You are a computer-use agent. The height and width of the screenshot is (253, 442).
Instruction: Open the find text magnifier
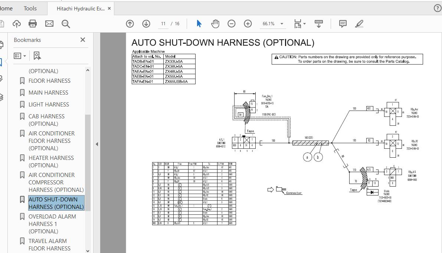66,24
